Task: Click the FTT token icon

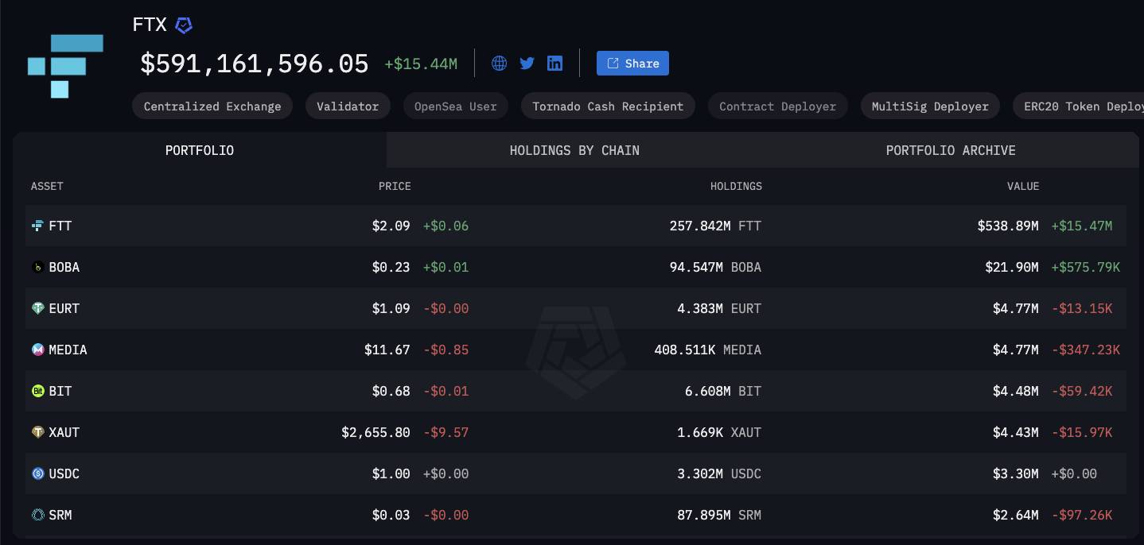Action: pos(37,226)
